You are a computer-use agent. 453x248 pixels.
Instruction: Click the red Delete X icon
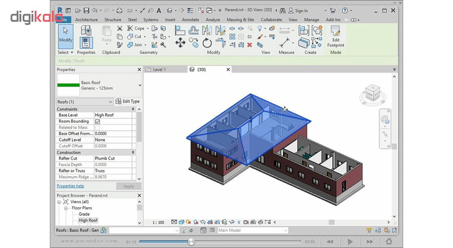tap(250, 45)
